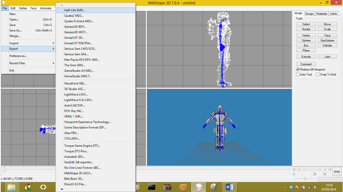Open WinRAR from the taskbar

point(167,187)
